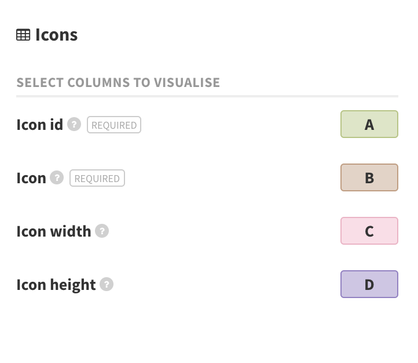Show help tooltip for the Icon field
The height and width of the screenshot is (363, 418).
(57, 178)
